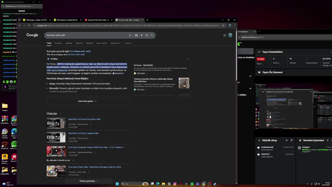This screenshot has width=332, height=187.
Task: Reload the Google results page
Action: tap(29, 25)
